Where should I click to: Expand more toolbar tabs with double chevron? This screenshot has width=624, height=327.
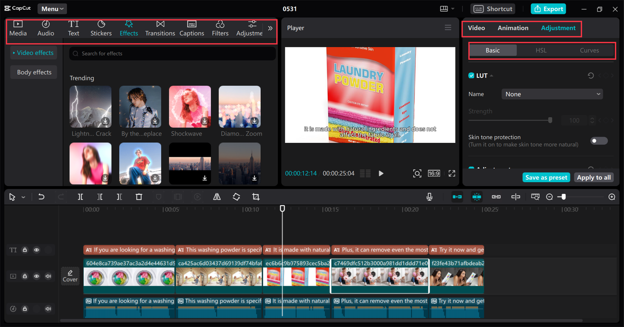point(270,28)
